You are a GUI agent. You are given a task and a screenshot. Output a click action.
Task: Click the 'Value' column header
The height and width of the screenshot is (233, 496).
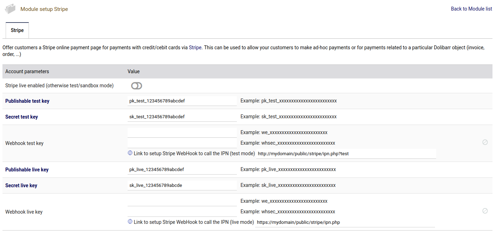[134, 71]
